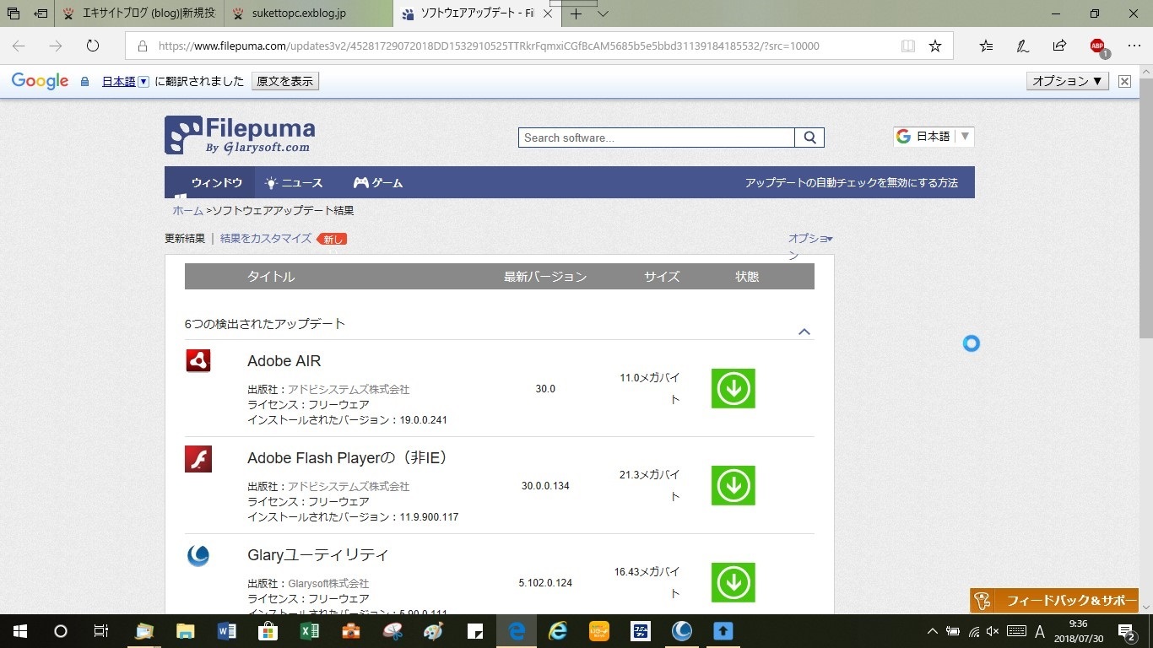
Task: Click the Adobe Flash Player app icon
Action: click(x=198, y=459)
